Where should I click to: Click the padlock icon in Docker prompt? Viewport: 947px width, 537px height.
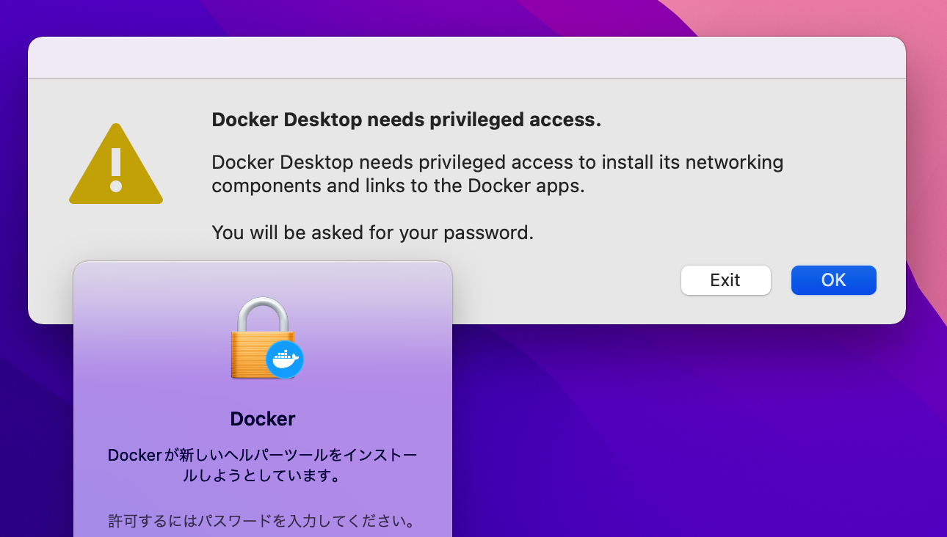click(261, 337)
